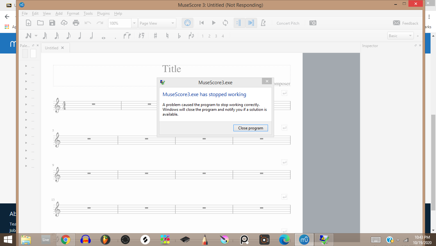Switch to voice 2

pyautogui.click(x=209, y=36)
